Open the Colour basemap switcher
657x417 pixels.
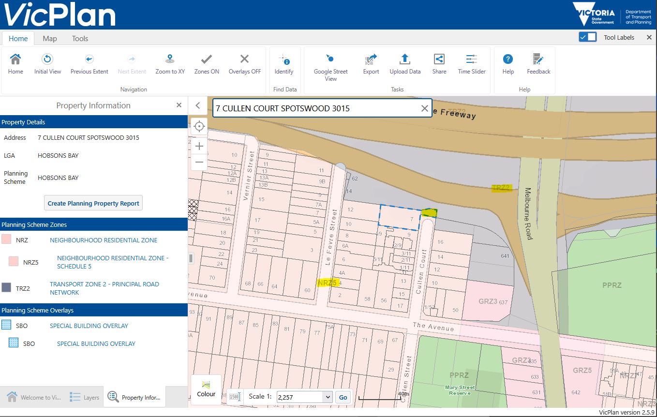point(206,389)
